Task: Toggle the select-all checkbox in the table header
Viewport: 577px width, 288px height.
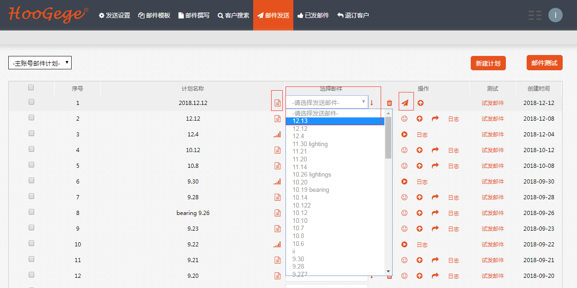Action: pos(31,87)
